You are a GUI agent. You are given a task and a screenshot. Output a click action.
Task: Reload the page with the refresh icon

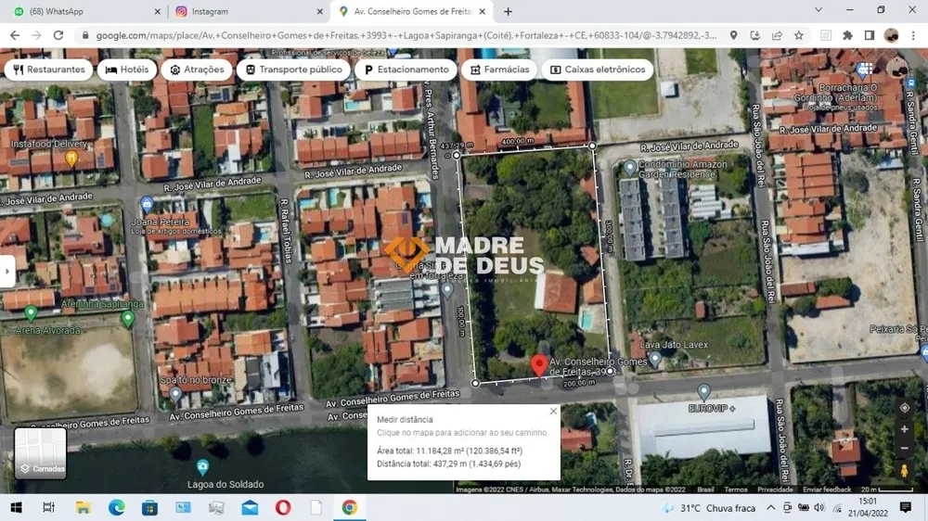pyautogui.click(x=58, y=35)
